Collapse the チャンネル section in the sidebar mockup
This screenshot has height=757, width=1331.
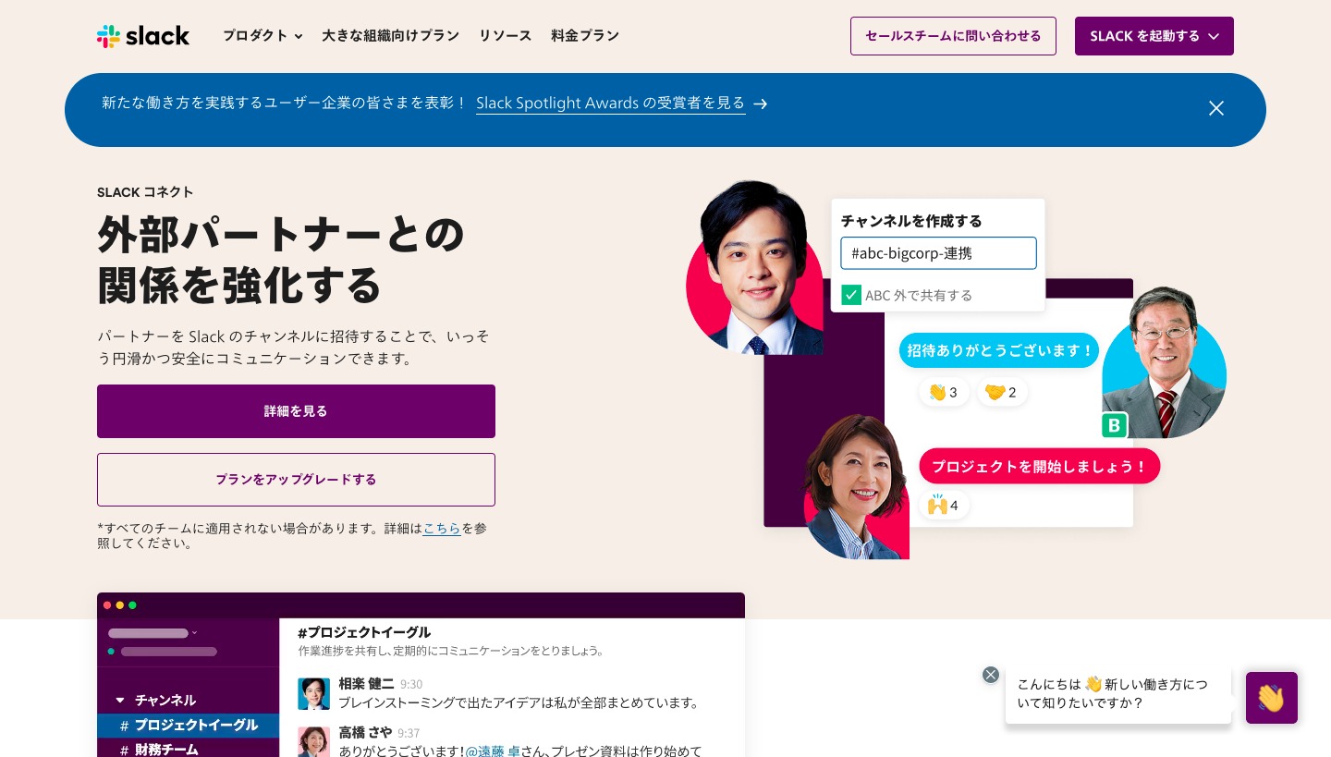tap(120, 700)
